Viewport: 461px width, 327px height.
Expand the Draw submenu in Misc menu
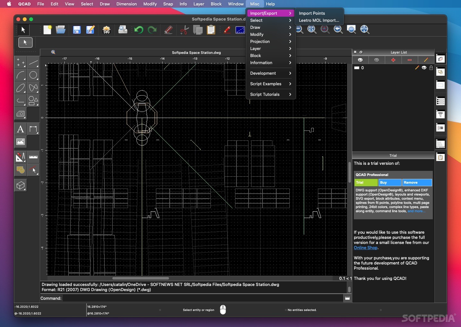click(x=270, y=27)
